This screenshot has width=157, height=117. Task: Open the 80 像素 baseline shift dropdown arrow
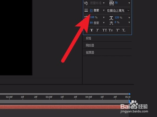coord(104,23)
